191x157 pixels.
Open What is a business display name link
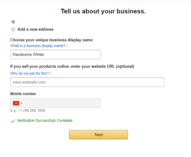click(x=38, y=46)
